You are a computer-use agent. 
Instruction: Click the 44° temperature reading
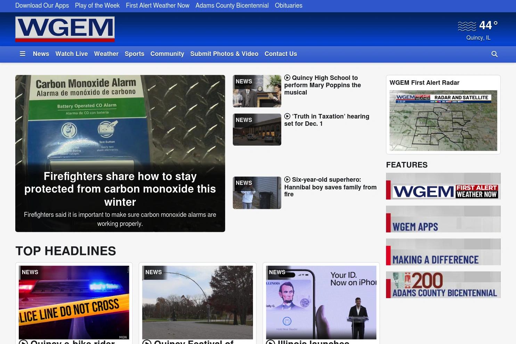coord(489,25)
